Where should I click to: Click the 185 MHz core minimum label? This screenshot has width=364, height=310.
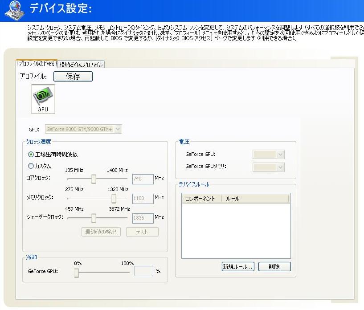coord(74,170)
